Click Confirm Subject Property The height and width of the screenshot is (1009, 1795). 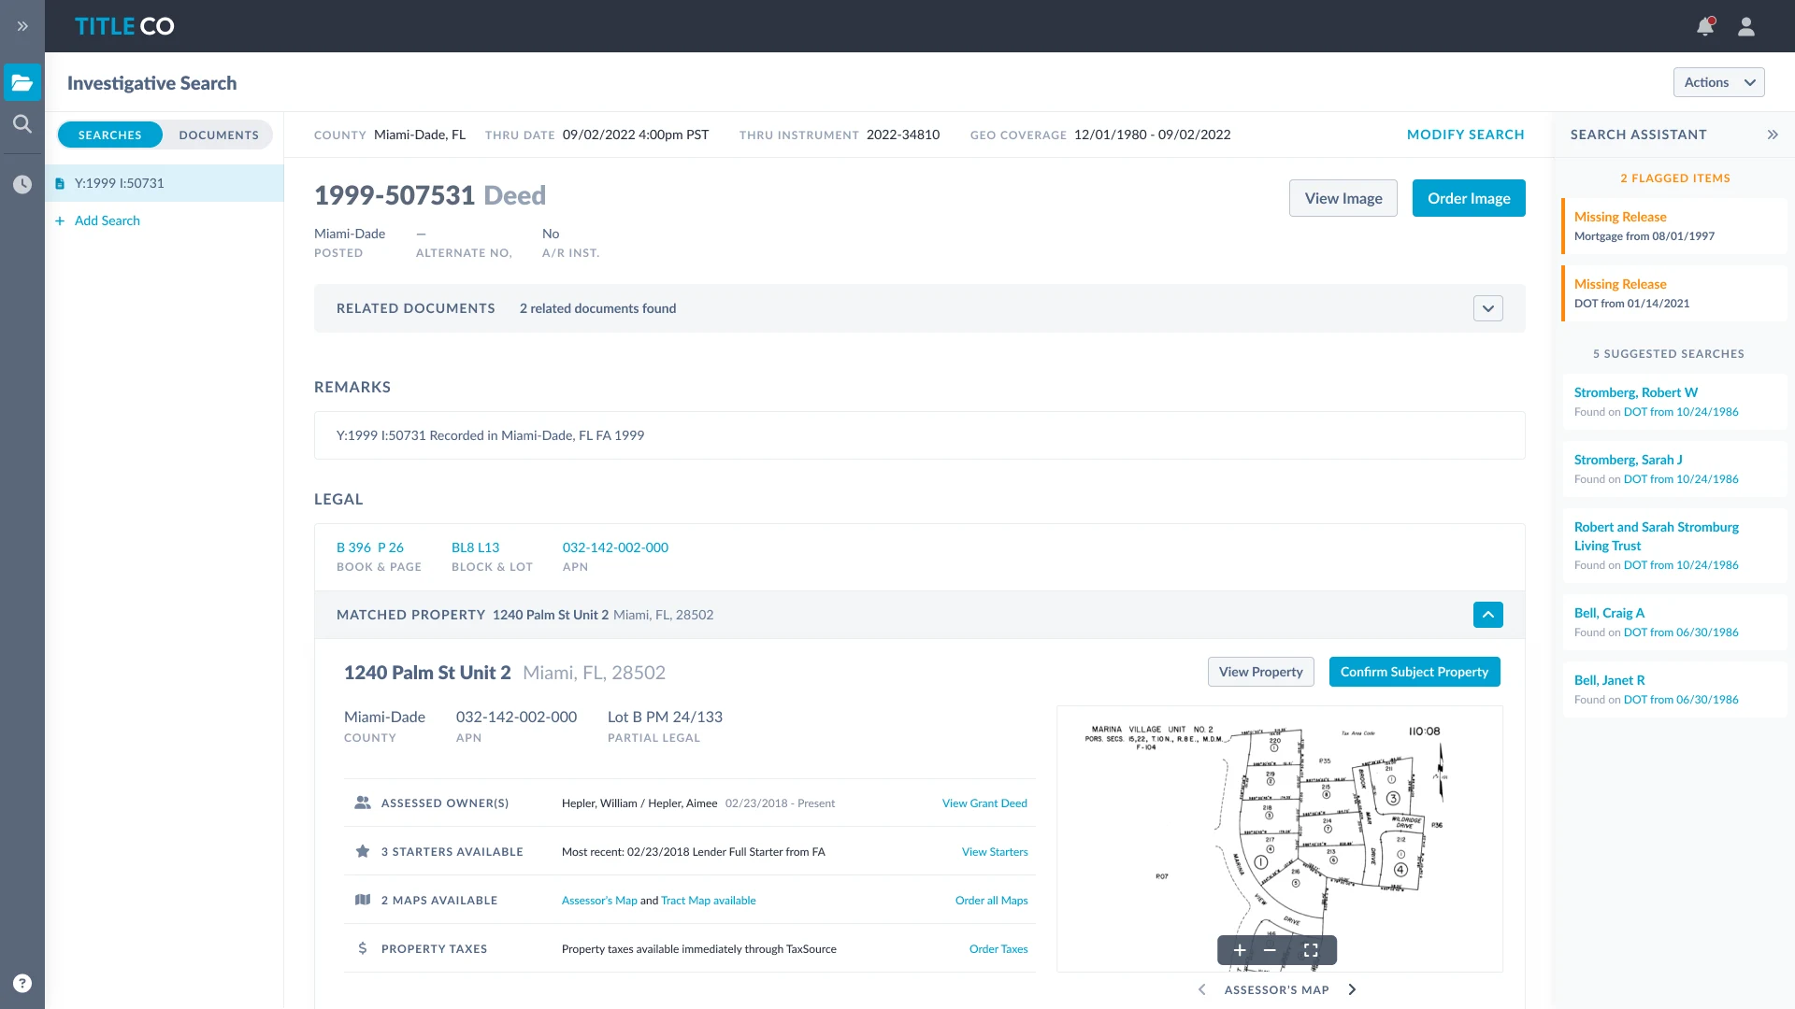pos(1414,672)
